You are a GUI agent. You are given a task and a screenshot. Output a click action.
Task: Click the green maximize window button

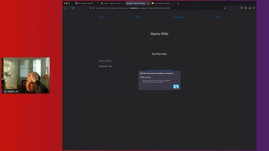69,3
